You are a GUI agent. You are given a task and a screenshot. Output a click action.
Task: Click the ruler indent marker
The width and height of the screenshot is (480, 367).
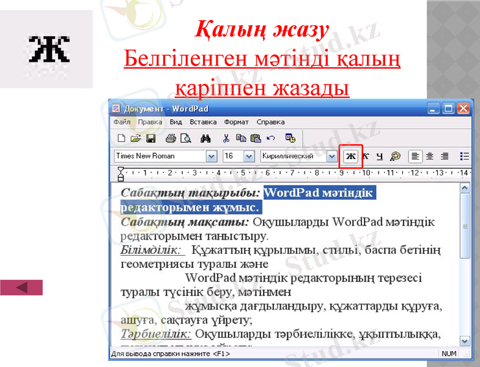point(121,174)
